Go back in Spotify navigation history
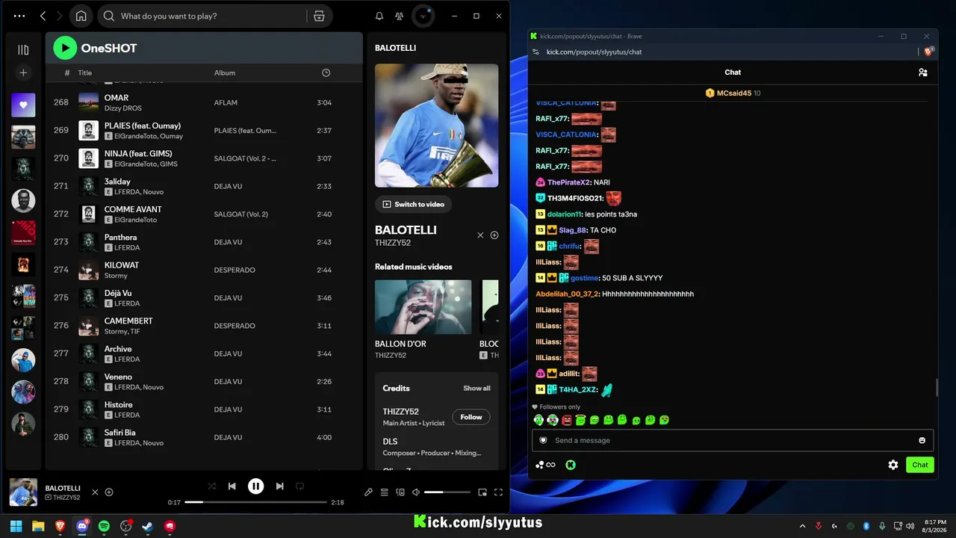 click(43, 16)
